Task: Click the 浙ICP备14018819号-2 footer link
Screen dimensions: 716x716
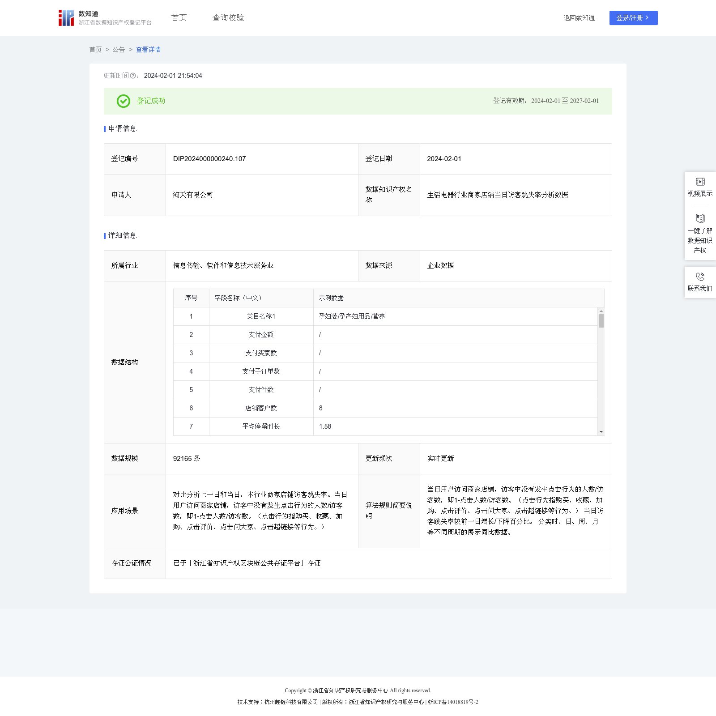Action: pyautogui.click(x=452, y=702)
